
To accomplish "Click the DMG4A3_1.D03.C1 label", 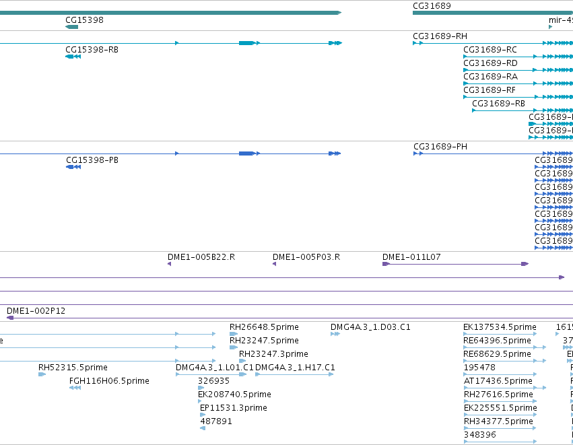I will click(x=370, y=327).
